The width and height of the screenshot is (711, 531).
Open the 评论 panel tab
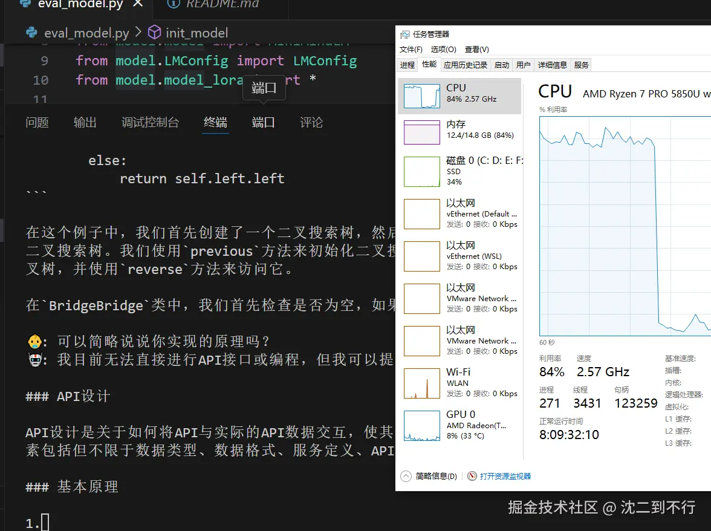point(311,122)
